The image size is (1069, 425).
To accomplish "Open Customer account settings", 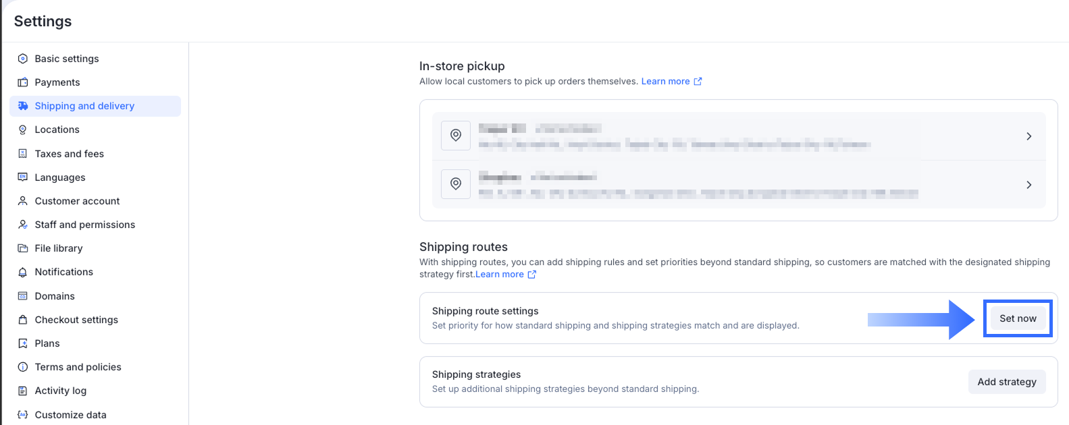I will [77, 201].
